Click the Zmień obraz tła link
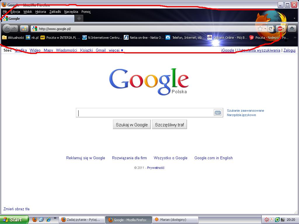 16,209
